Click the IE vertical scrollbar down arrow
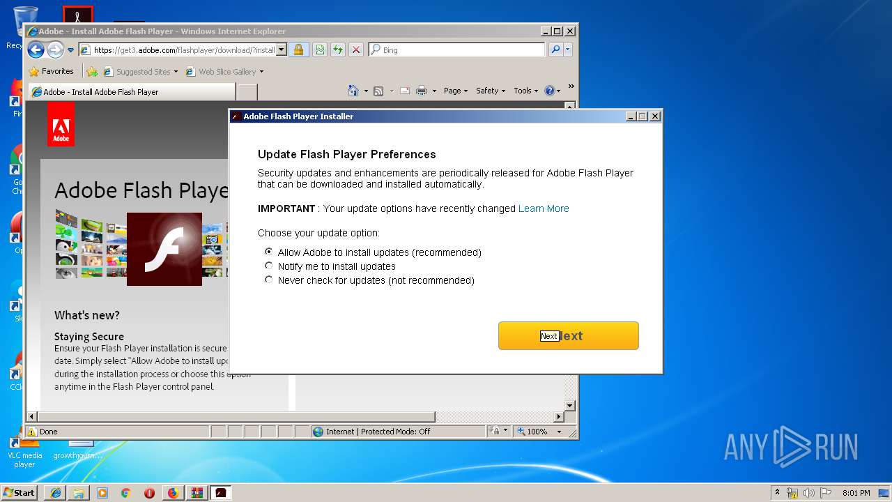892x502 pixels. click(569, 405)
